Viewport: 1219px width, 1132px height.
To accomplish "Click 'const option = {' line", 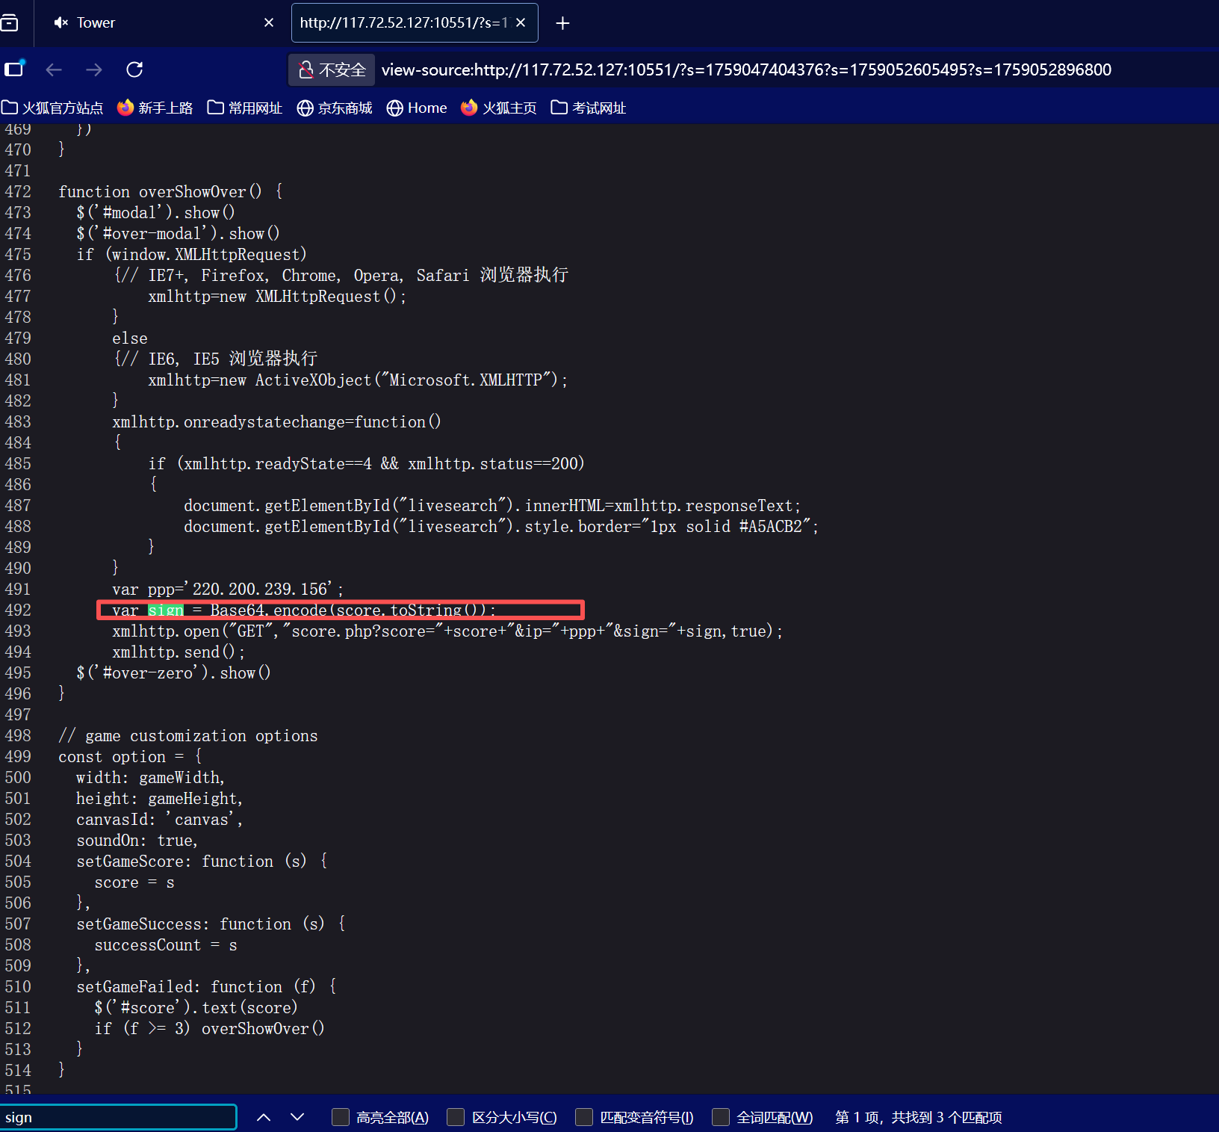I will tap(130, 756).
